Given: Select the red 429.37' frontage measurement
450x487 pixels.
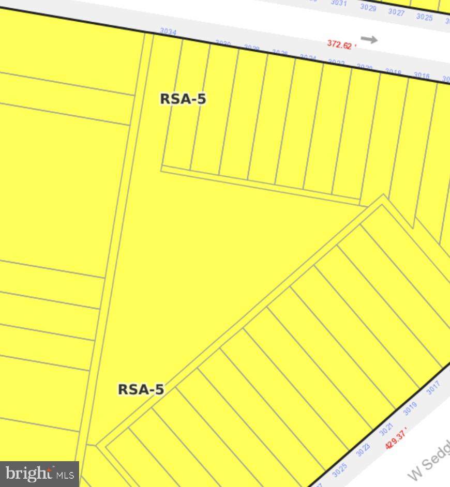Looking at the screenshot, I should point(396,438).
